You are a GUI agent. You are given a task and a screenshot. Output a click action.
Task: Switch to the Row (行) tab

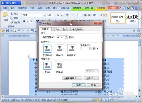click(56, 29)
